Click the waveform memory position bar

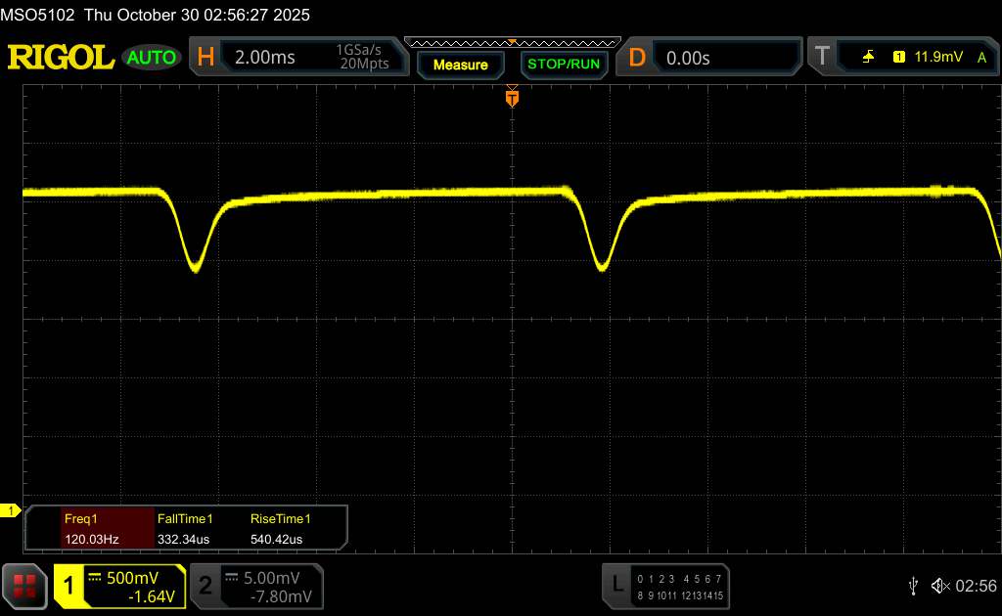tap(512, 42)
